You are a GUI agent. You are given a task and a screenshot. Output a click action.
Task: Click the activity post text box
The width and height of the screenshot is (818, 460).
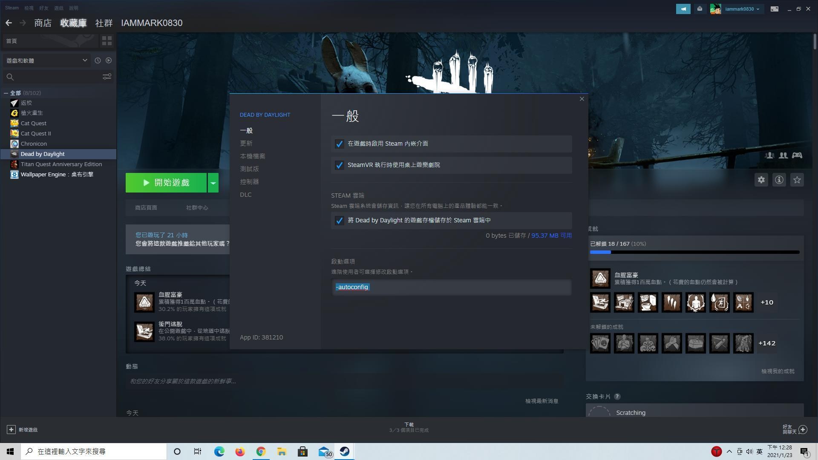point(344,381)
